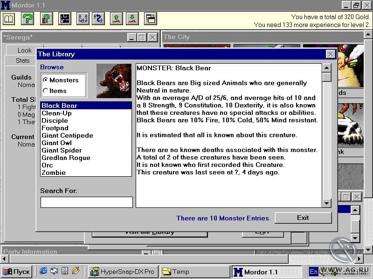Click the green question mark help icon
This screenshot has width=373, height=279.
pyautogui.click(x=28, y=19)
